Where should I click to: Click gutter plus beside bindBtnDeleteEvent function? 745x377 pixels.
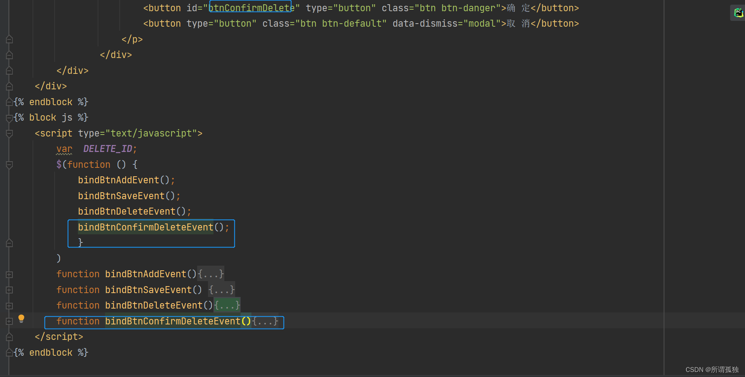9,306
